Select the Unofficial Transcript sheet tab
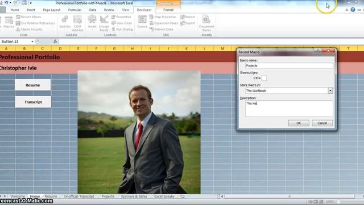This screenshot has height=205, width=364. (x=79, y=196)
